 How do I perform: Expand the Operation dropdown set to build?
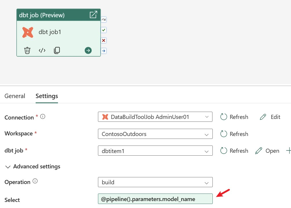155,182
